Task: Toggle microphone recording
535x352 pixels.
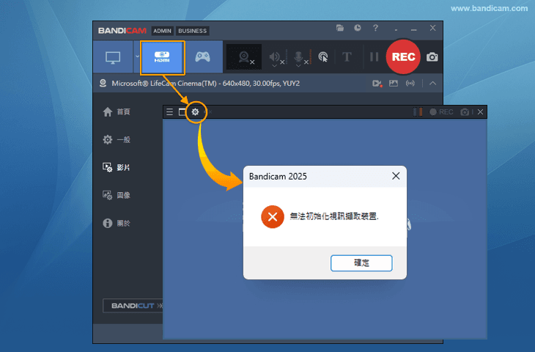Action: [298, 56]
